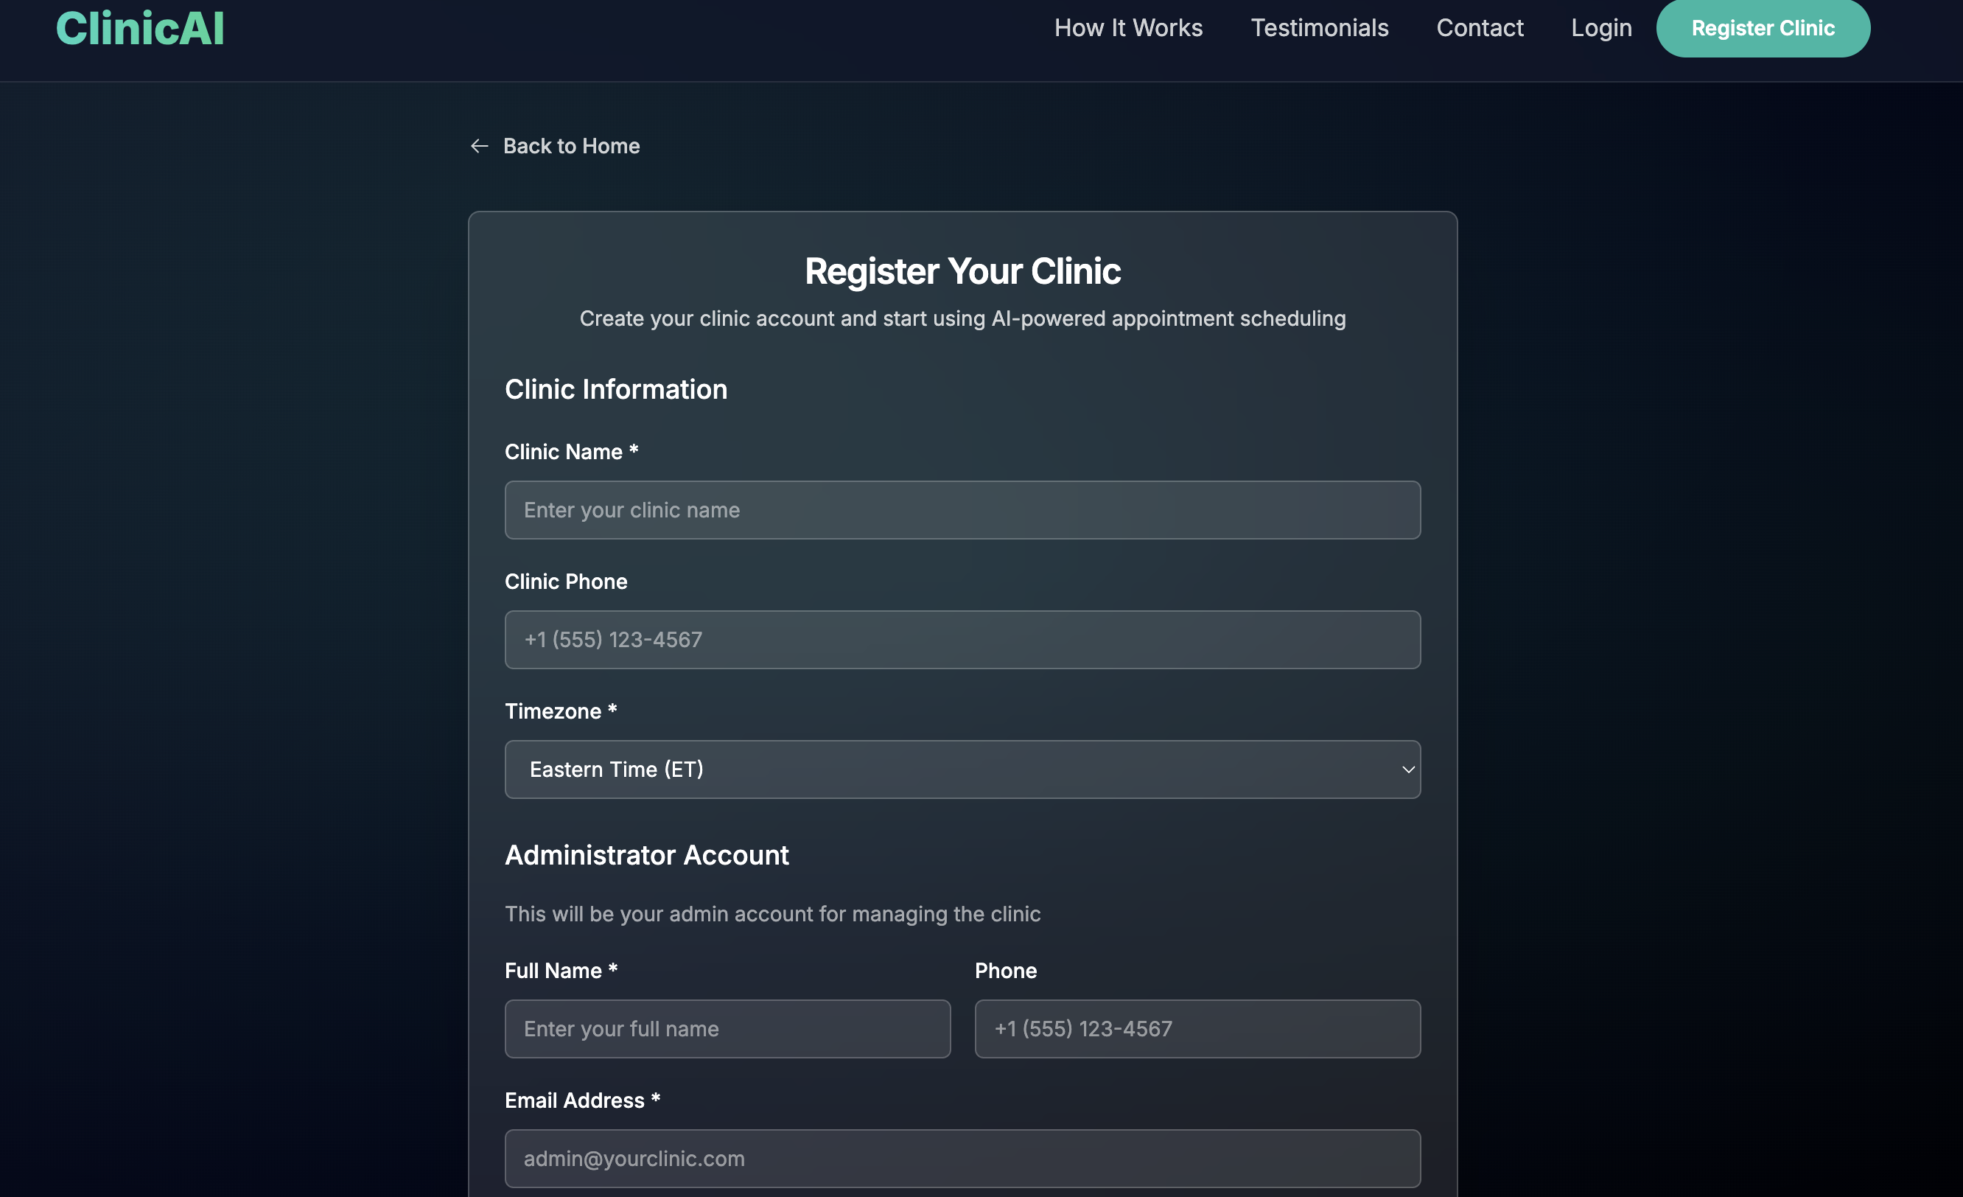The width and height of the screenshot is (1963, 1197).
Task: Focus the Enter your full name field
Action: point(727,1029)
